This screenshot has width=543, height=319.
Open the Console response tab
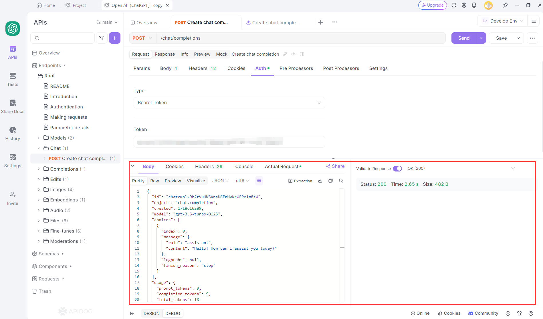point(244,167)
